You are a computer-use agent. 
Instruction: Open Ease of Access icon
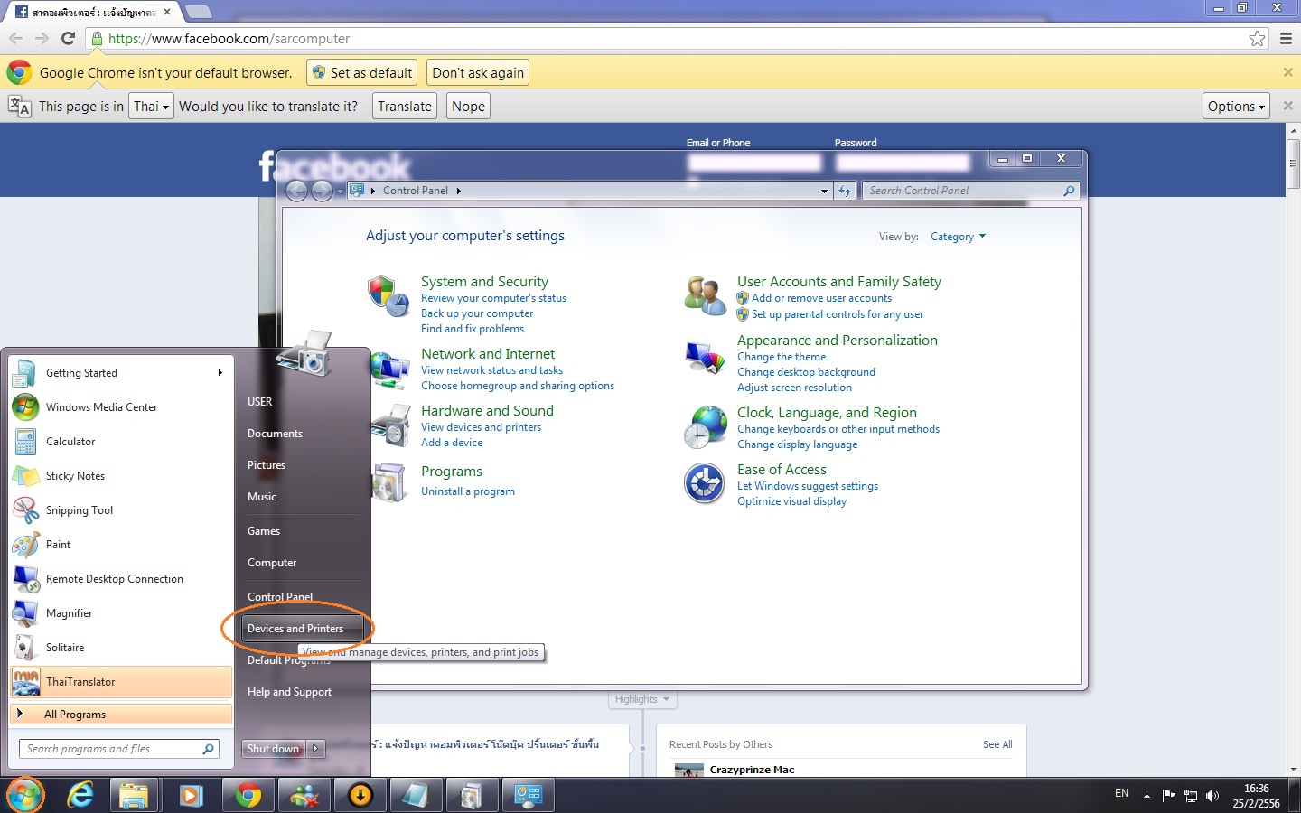click(x=705, y=483)
